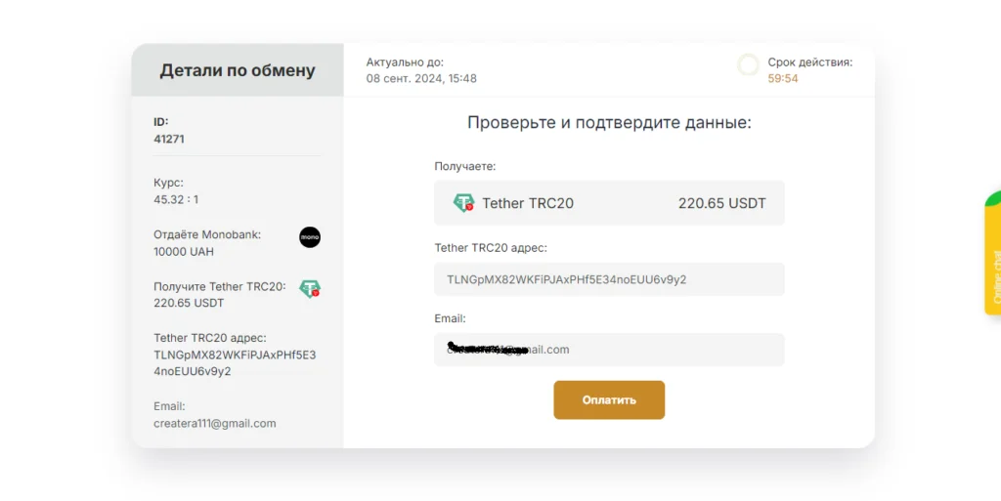Screen dimensions: 1001x501
Task: Click the Email input field
Action: tap(609, 350)
